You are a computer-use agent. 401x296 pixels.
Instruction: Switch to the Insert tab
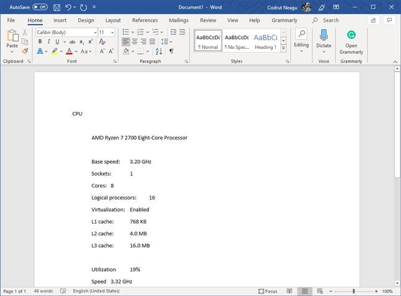60,20
